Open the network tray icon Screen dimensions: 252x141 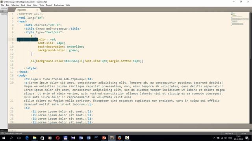click(x=222, y=138)
